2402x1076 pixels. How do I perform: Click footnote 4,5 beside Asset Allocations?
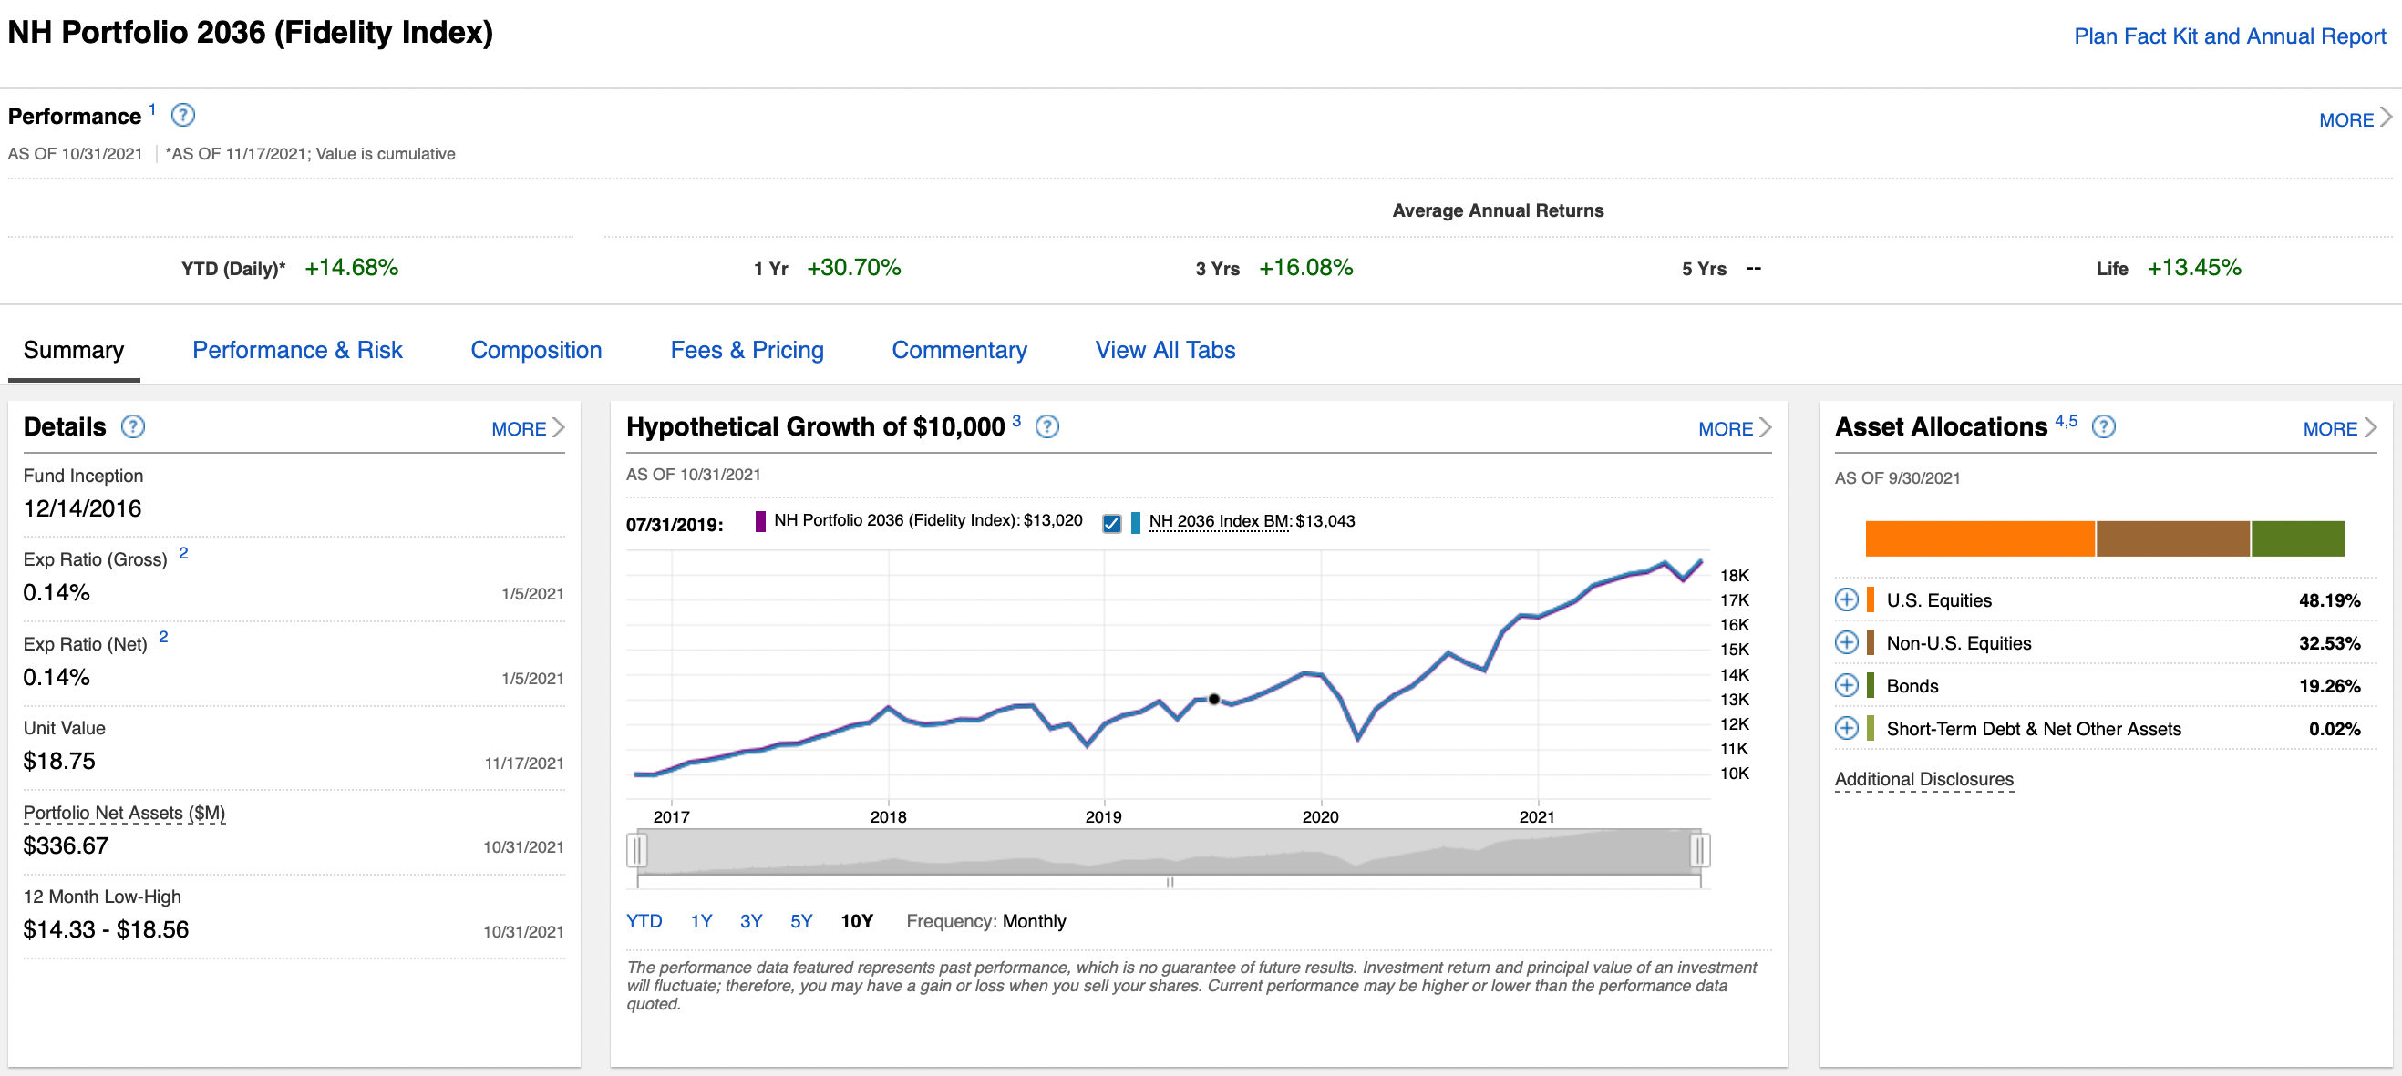coord(2066,421)
